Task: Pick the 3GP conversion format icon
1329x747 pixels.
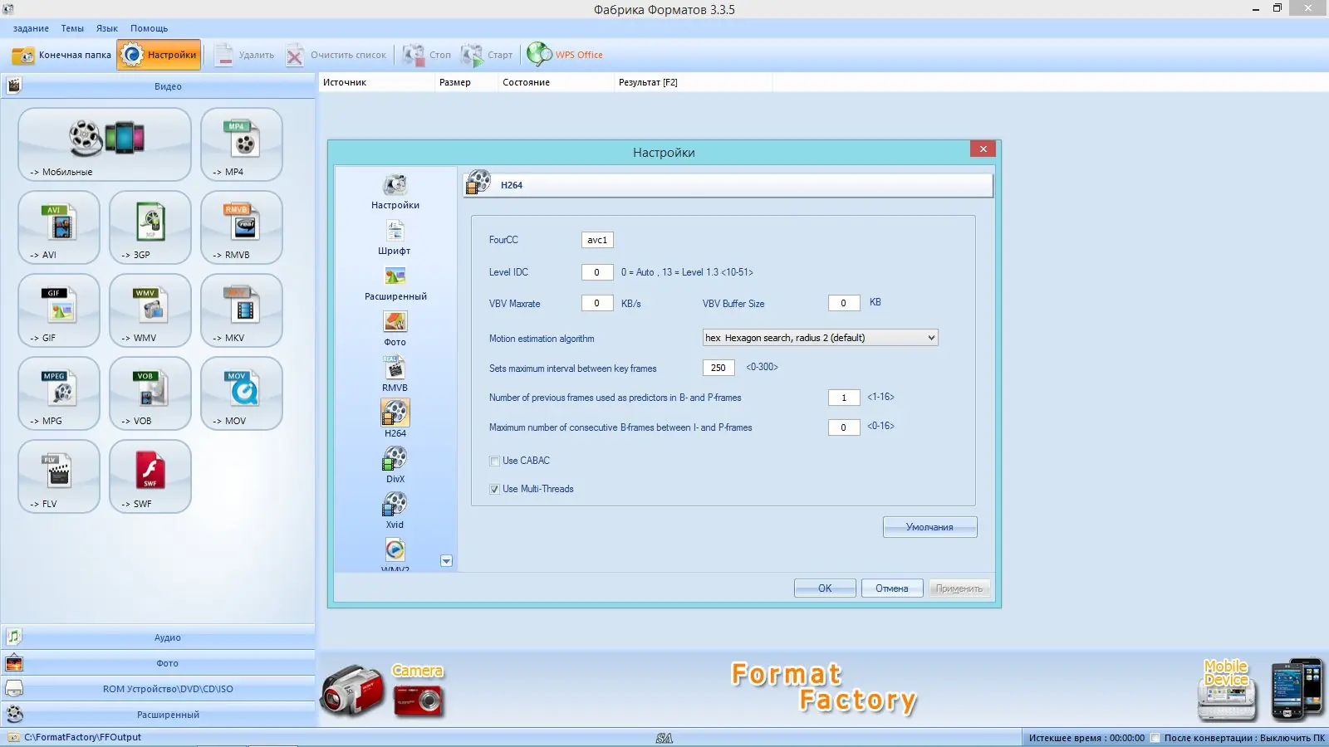Action: [x=150, y=227]
